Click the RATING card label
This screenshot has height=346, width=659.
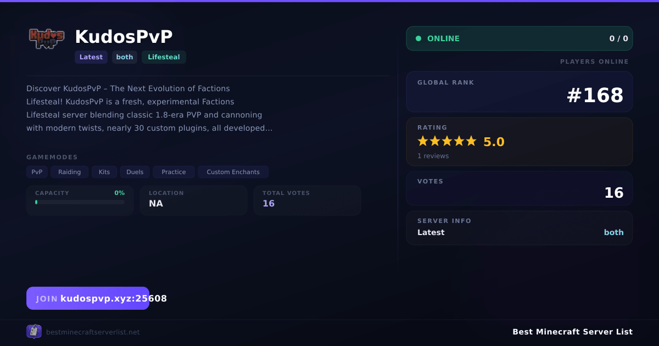coord(432,127)
